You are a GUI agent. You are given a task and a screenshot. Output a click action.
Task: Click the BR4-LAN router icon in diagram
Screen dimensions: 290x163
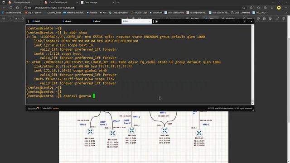click(x=199, y=133)
